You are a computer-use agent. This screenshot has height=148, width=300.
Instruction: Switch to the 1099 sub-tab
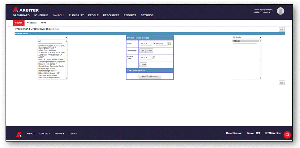click(x=43, y=23)
